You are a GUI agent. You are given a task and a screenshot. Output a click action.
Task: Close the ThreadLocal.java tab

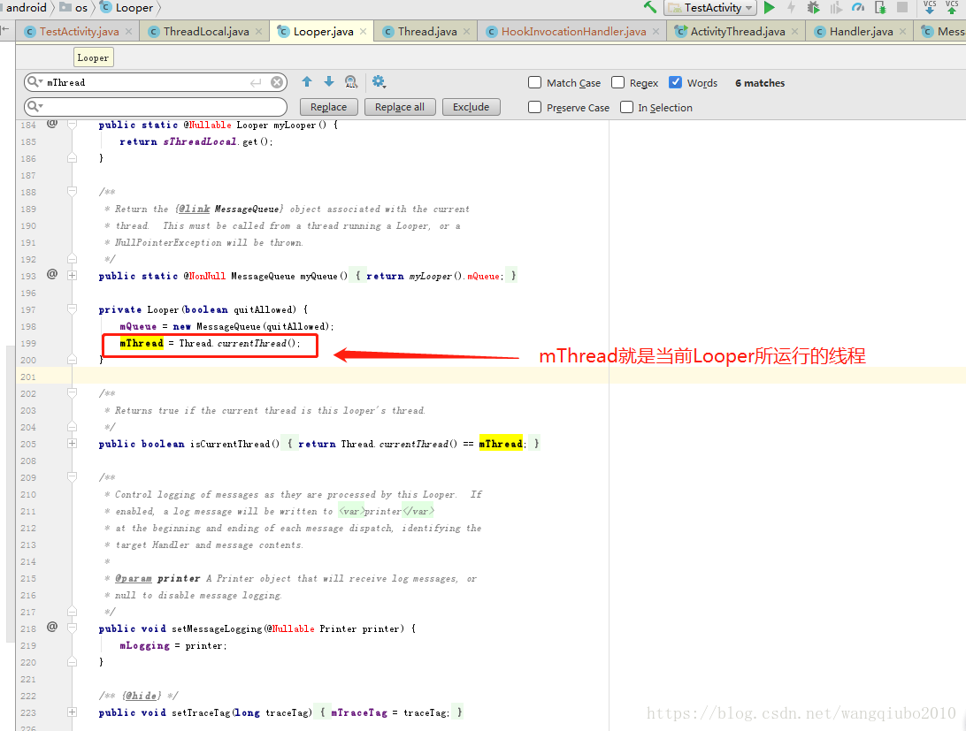[x=258, y=32]
